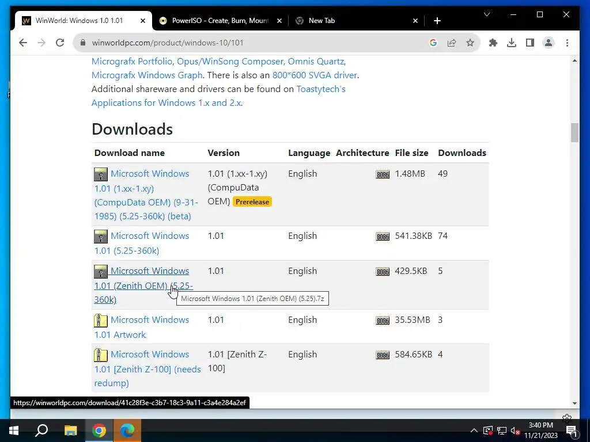Click 8086 icon in 35.53MB row
This screenshot has width=590, height=442.
coord(383,321)
